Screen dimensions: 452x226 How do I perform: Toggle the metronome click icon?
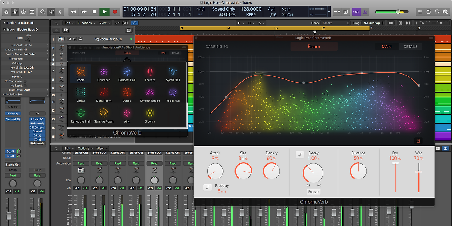(364, 12)
